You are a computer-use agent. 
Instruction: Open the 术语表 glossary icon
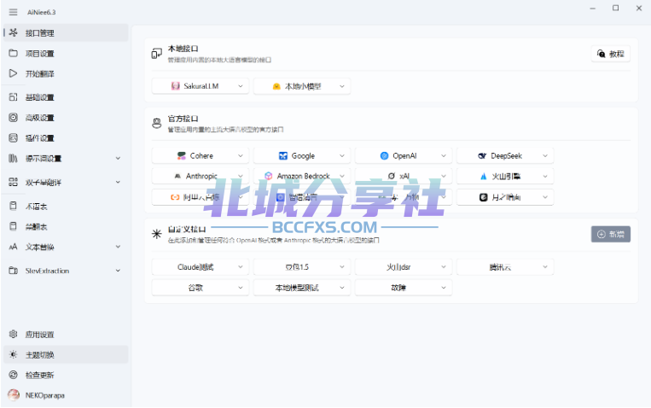(x=14, y=206)
